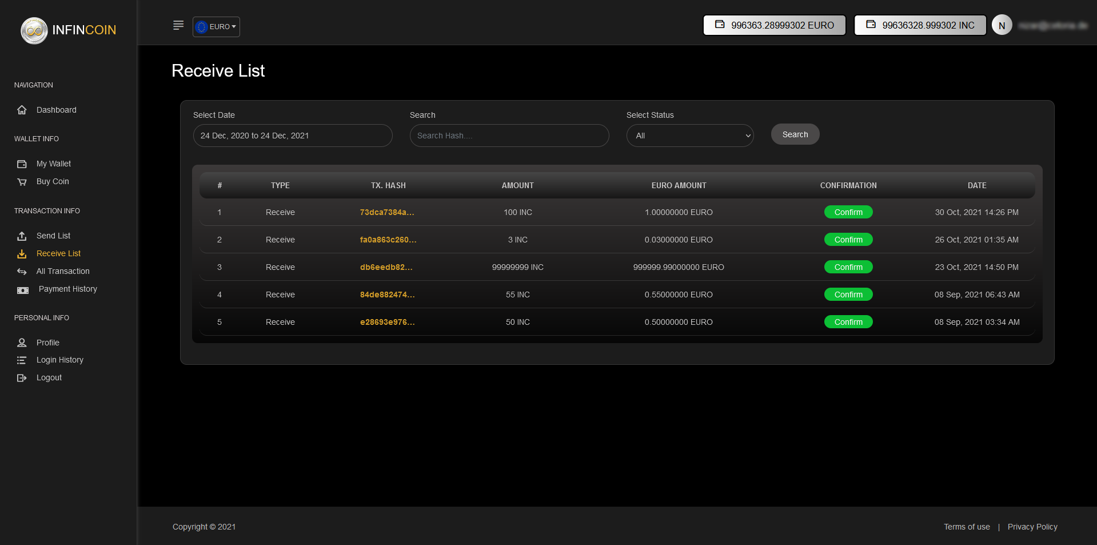Click the EURO wallet balance button

774,25
